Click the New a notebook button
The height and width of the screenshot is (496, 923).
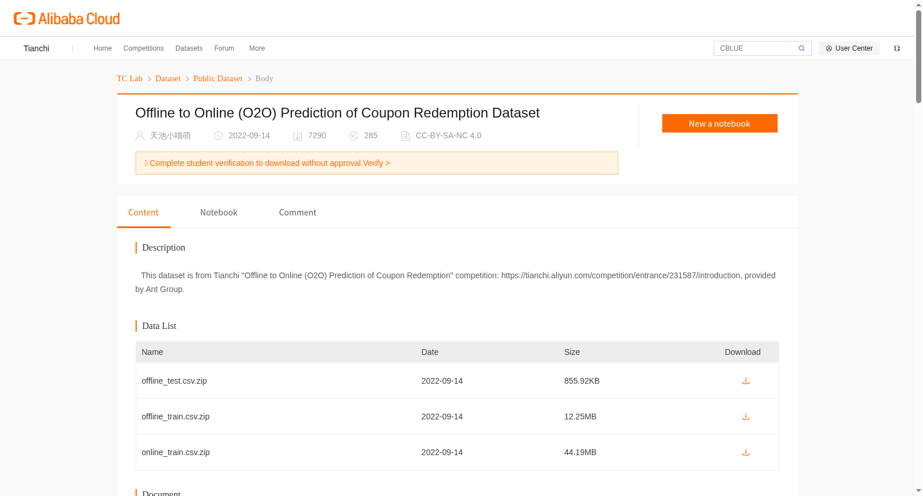point(720,123)
